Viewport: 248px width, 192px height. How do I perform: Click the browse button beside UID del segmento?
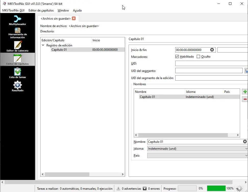click(x=246, y=70)
